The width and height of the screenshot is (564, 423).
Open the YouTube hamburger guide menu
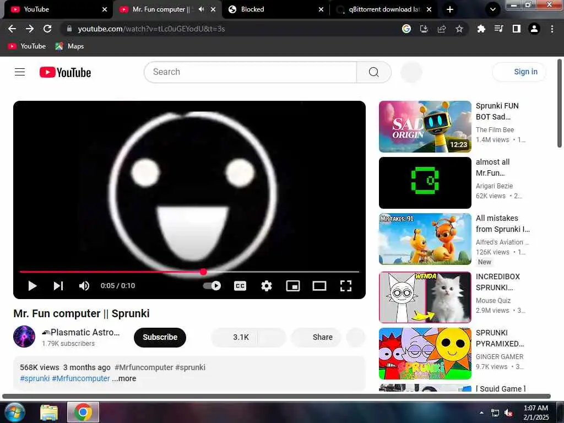click(x=20, y=72)
